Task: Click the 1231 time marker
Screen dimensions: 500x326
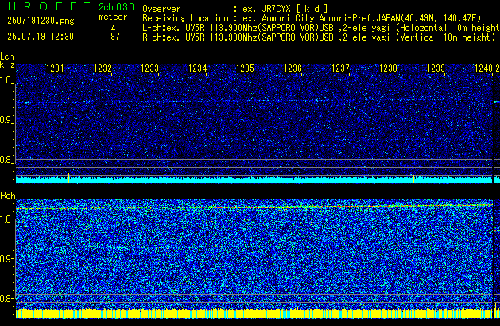Action: click(55, 68)
